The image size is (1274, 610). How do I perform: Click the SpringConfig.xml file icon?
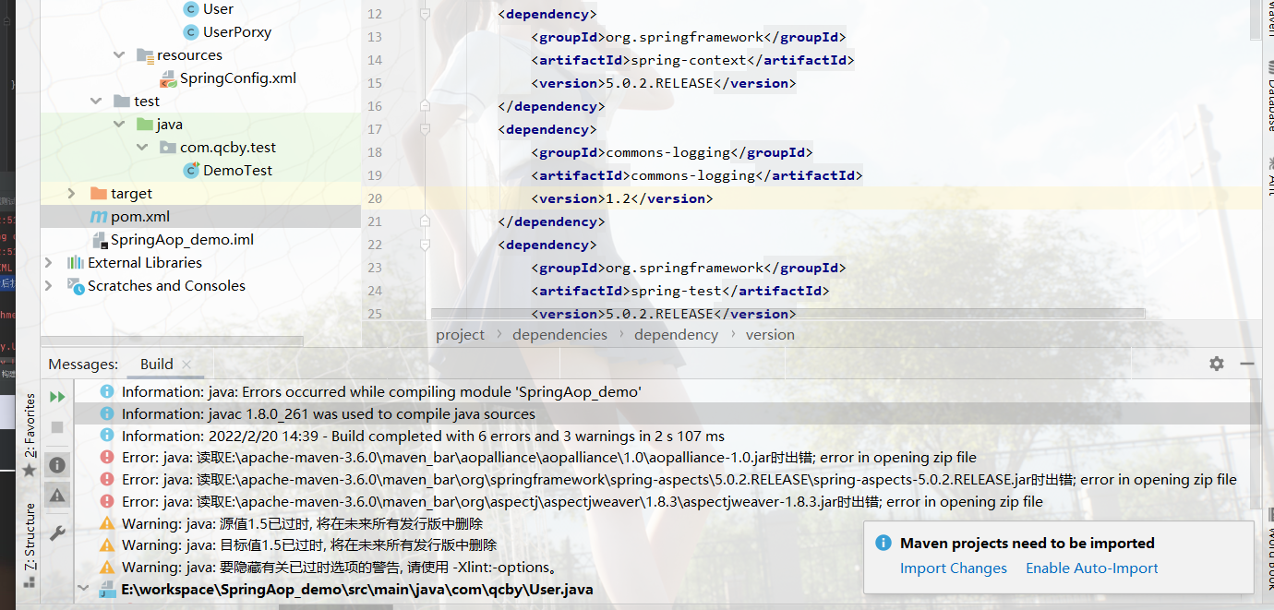(x=167, y=78)
